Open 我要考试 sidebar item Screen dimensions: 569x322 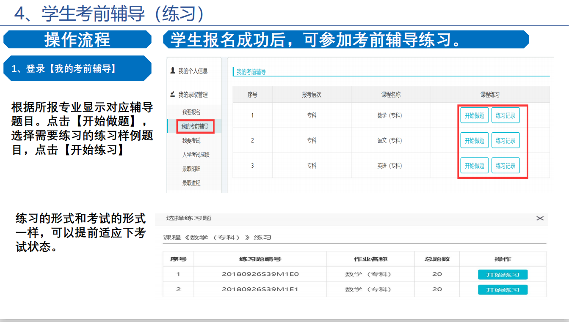191,140
